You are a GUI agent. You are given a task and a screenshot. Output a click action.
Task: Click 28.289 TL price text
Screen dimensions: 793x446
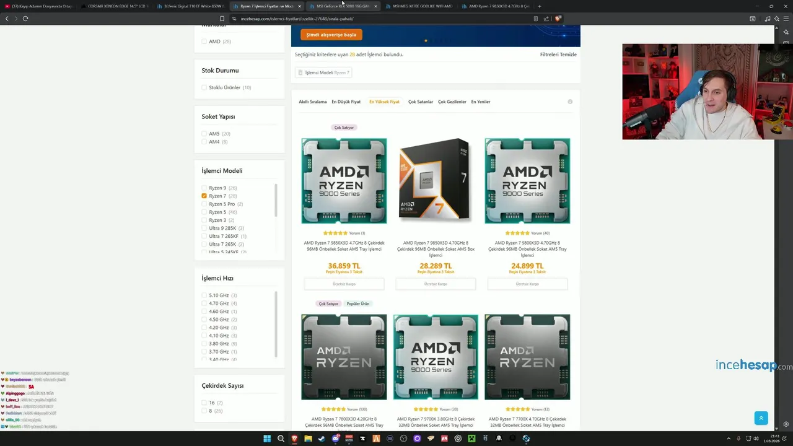(436, 266)
